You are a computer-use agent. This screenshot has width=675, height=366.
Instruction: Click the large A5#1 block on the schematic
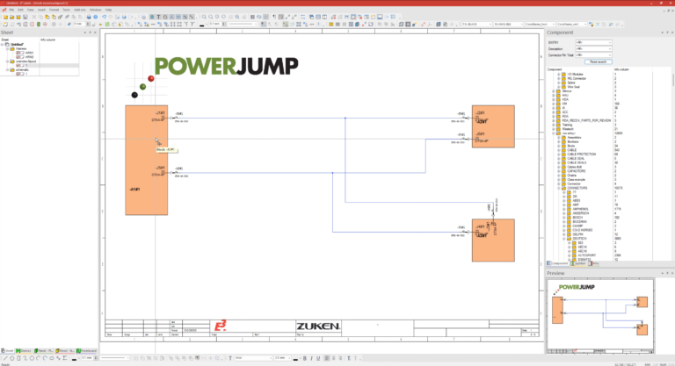pos(147,160)
